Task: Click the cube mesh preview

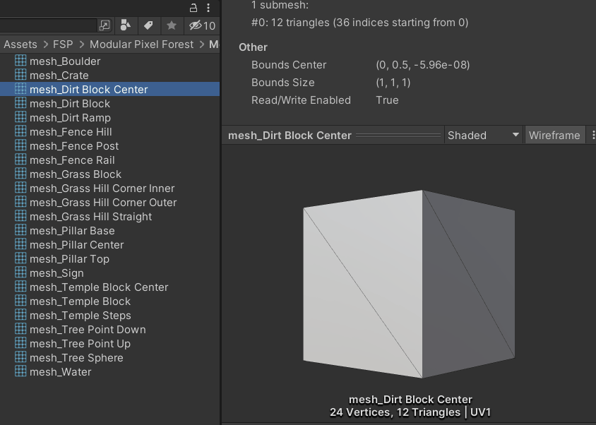Action: coord(409,284)
